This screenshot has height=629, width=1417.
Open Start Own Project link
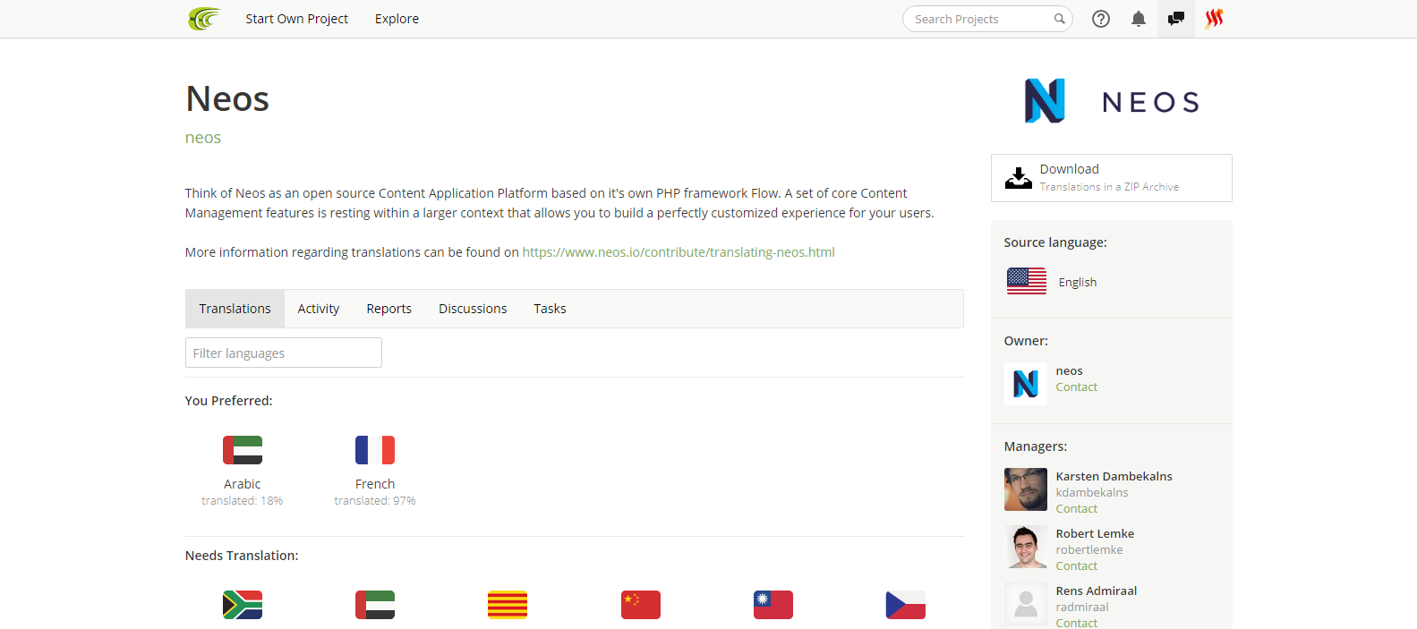pos(297,19)
